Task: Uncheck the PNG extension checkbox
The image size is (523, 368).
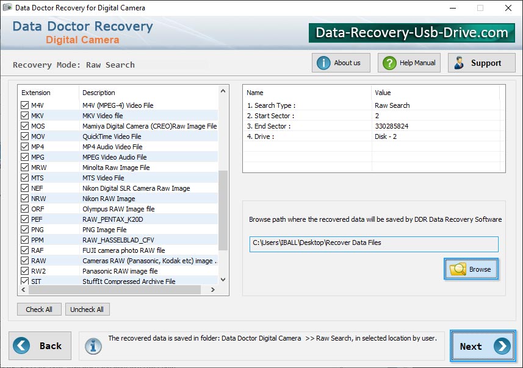Action: [24, 230]
